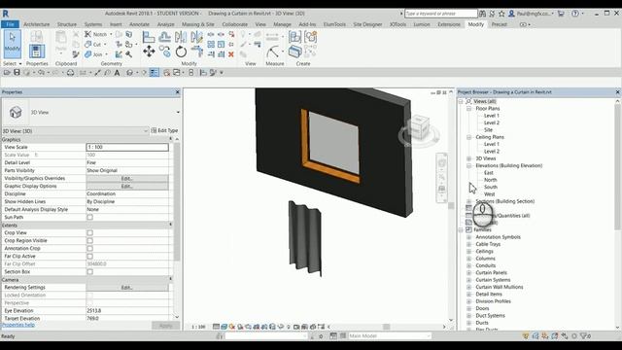This screenshot has height=350, width=622.
Task: Toggle the Annotation Crop checkbox
Action: [x=90, y=249]
